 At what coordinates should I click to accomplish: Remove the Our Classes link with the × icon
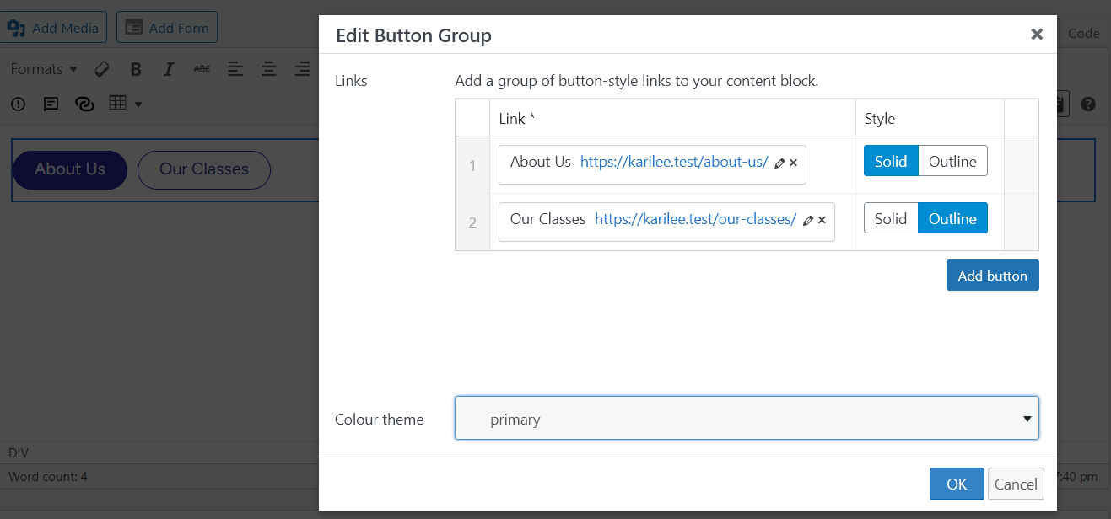[821, 221]
